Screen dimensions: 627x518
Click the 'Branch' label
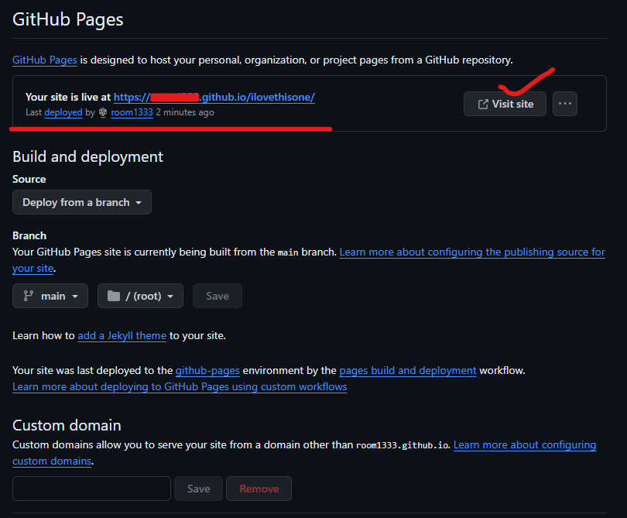coord(29,235)
